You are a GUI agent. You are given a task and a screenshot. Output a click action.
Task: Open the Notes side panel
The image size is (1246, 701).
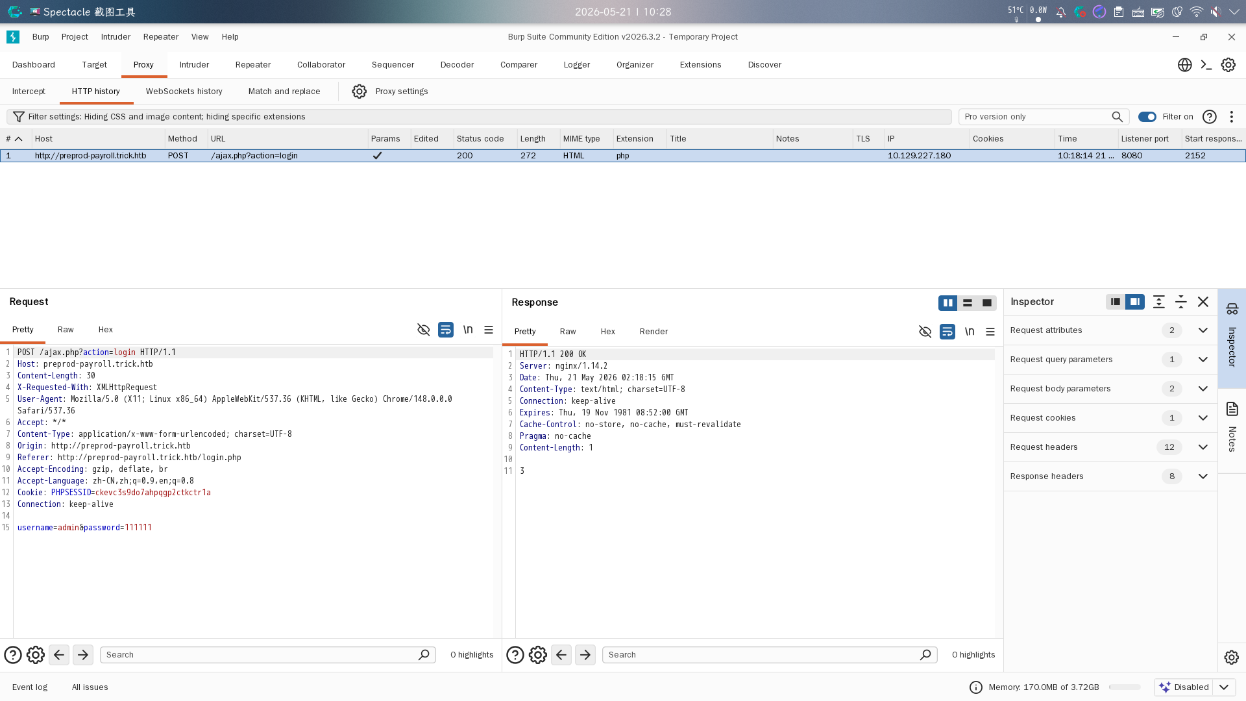click(1232, 430)
